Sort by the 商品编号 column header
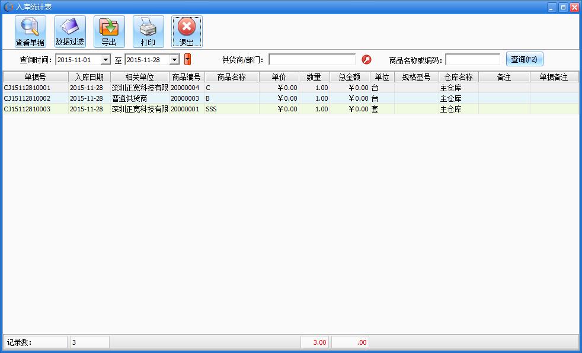The image size is (582, 353). pos(187,77)
